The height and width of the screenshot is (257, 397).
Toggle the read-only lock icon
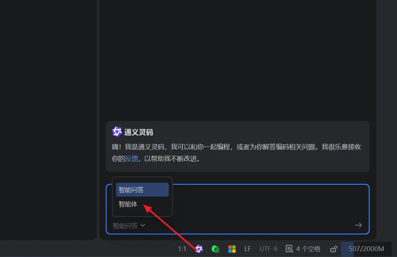point(334,249)
